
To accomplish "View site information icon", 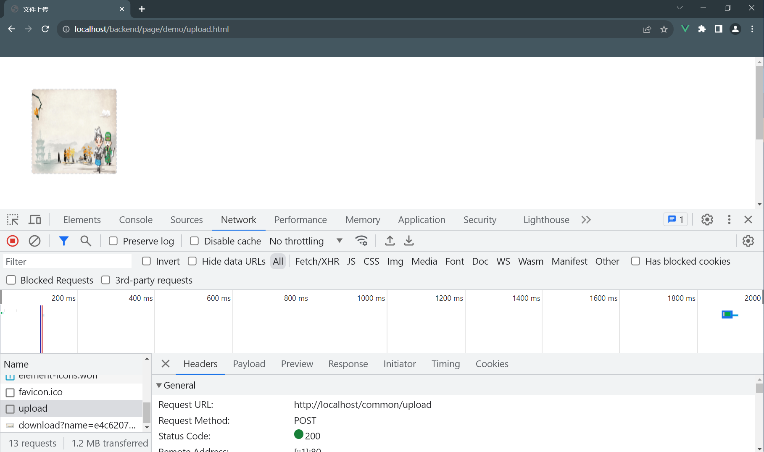I will 66,29.
